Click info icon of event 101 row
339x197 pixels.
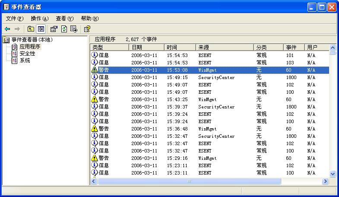94,55
